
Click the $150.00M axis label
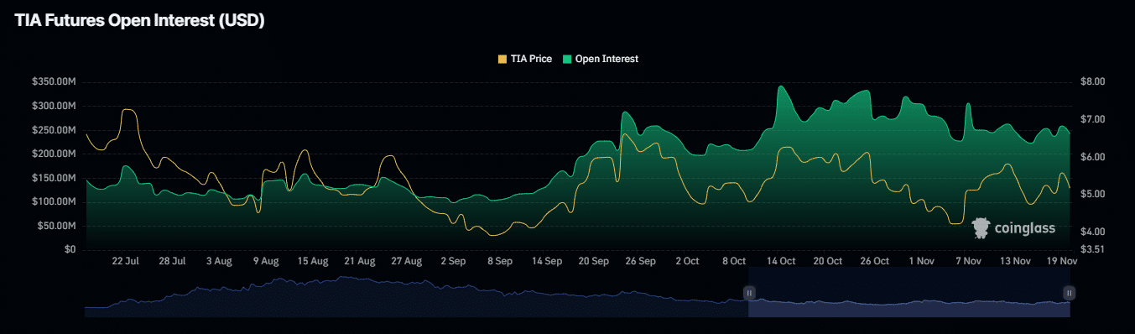[55, 178]
